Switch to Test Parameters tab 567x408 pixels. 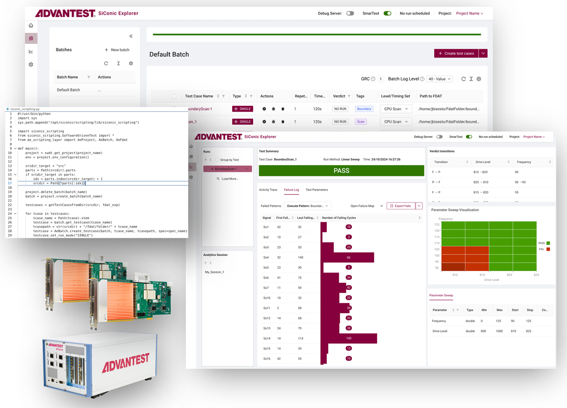coord(317,190)
